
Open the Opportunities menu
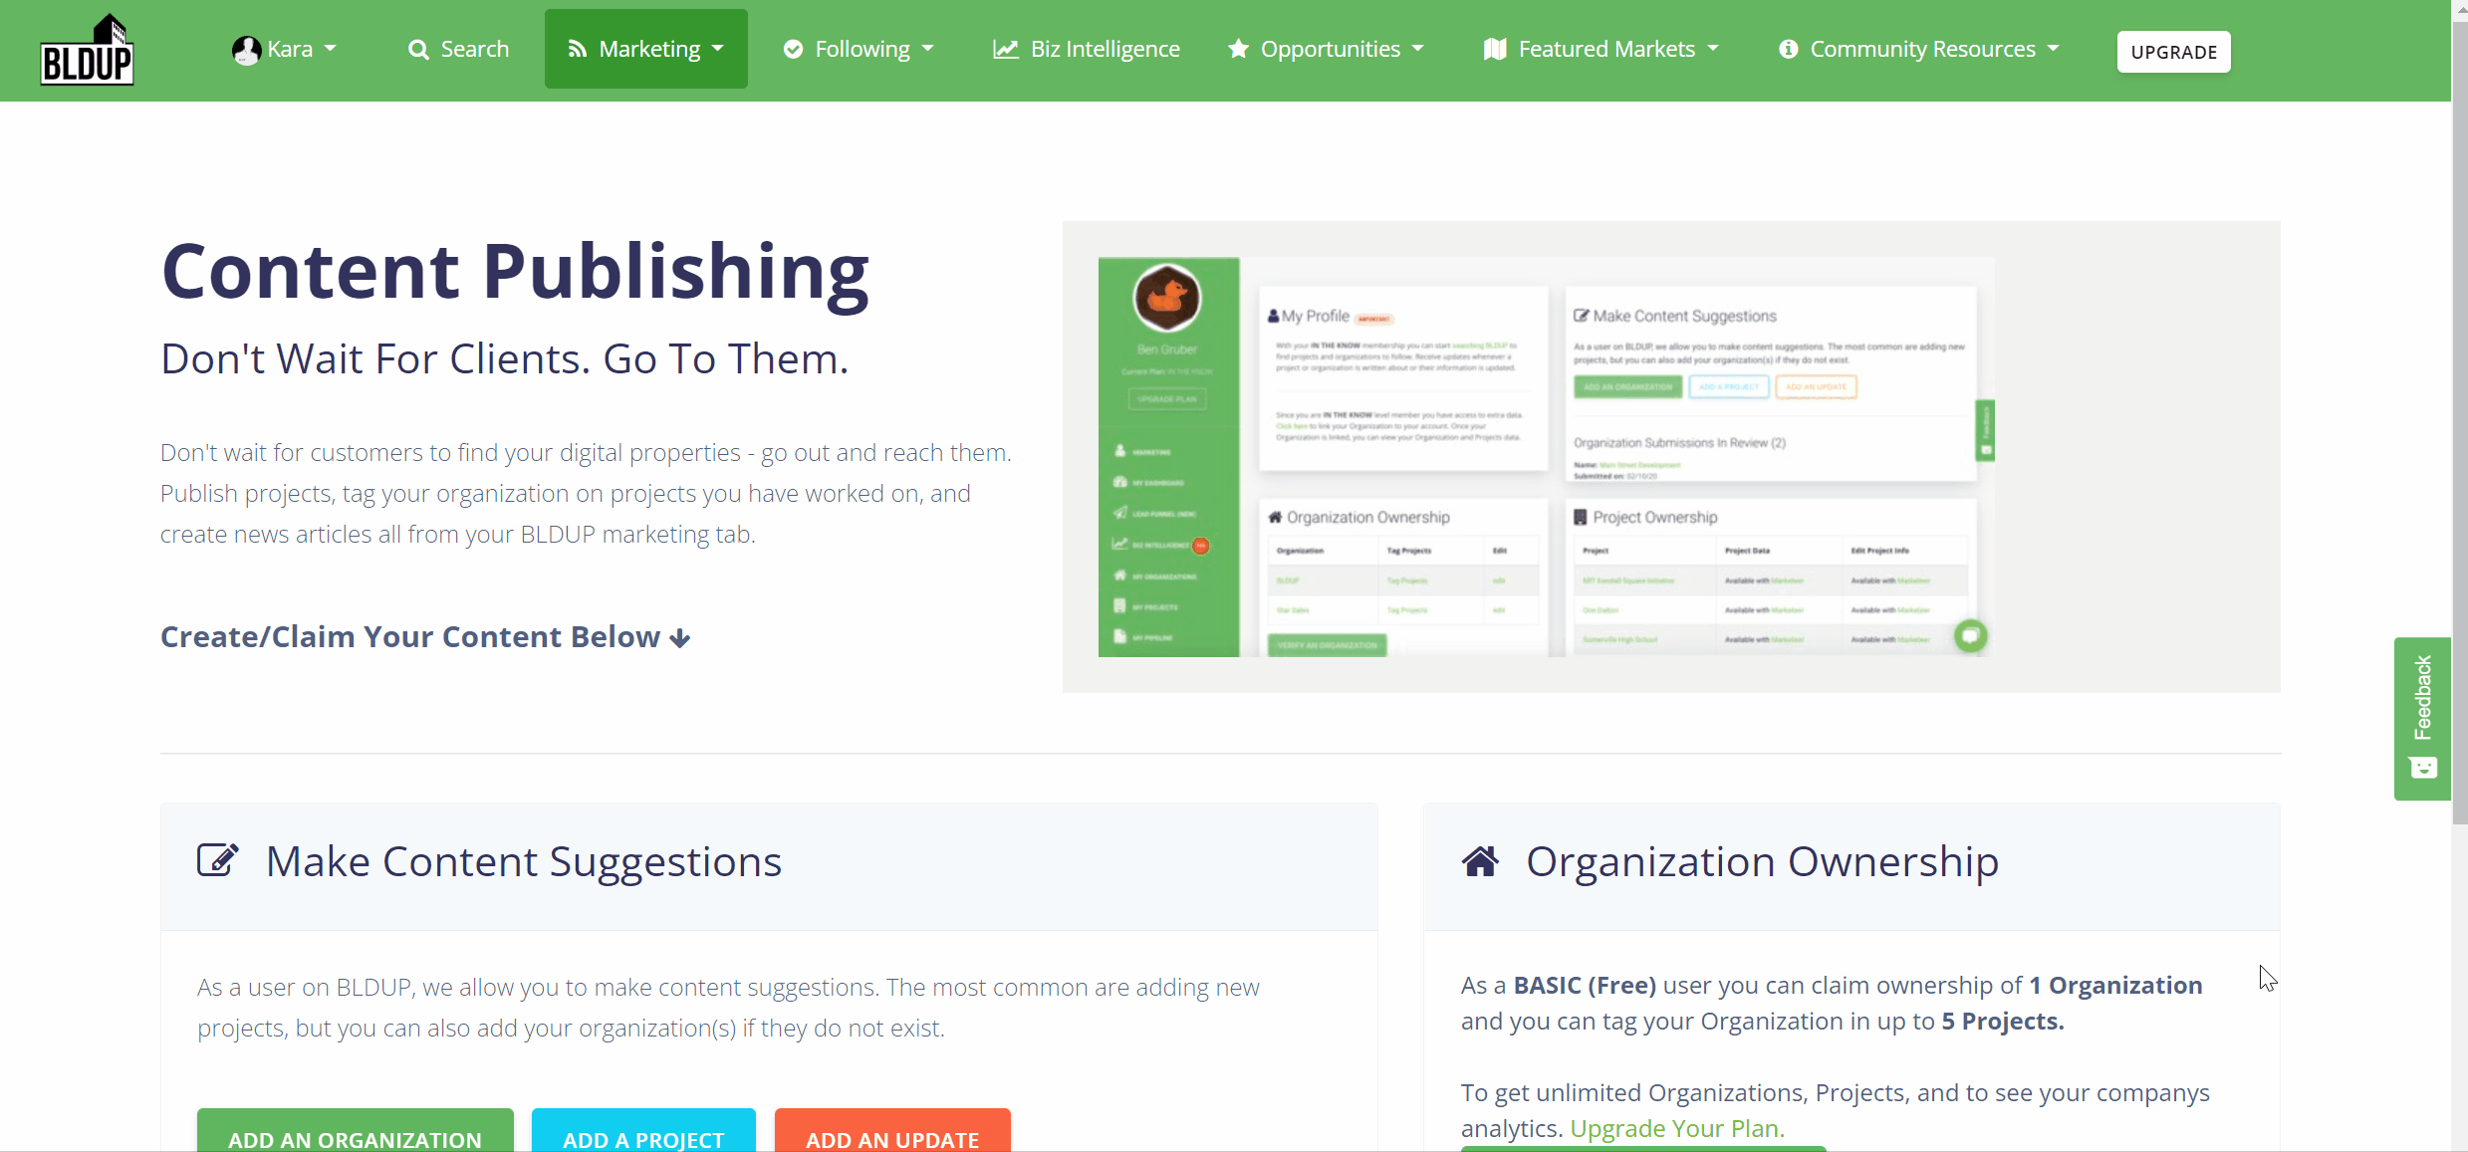pyautogui.click(x=1326, y=49)
